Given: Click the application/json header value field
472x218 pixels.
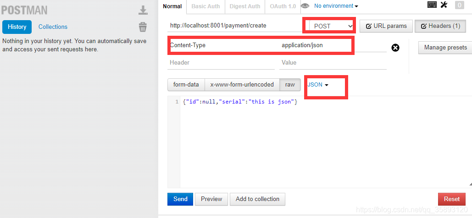Looking at the screenshot, I should point(333,45).
